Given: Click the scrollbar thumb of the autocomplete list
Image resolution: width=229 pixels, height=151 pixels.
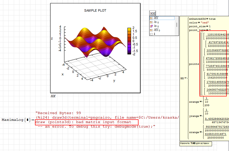Looking at the screenshot, I should [x=177, y=25].
